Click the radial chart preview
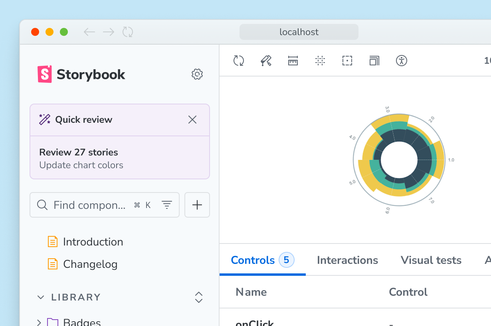This screenshot has height=326, width=491. [x=399, y=160]
